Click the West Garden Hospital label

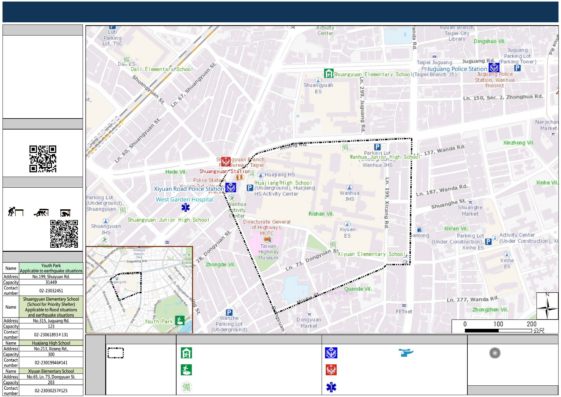pyautogui.click(x=184, y=199)
